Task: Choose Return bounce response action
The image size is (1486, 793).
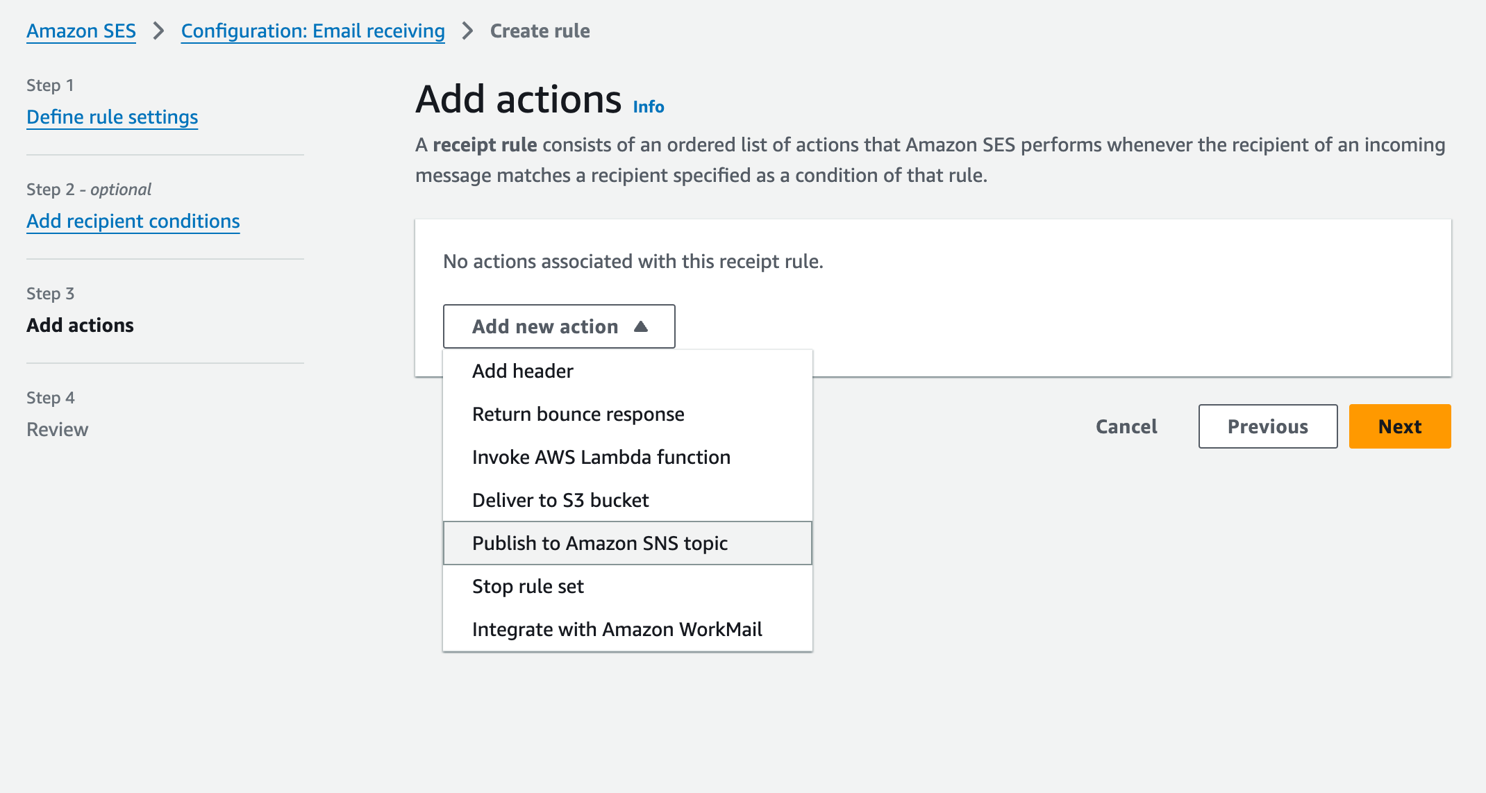Action: [578, 413]
